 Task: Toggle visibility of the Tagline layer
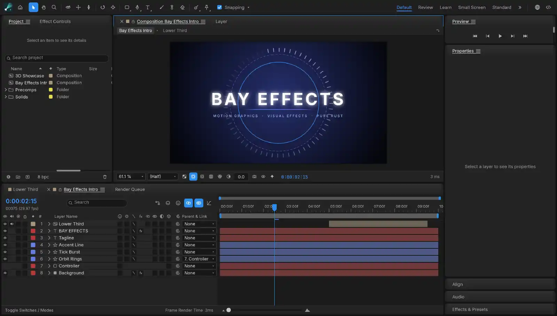5,238
